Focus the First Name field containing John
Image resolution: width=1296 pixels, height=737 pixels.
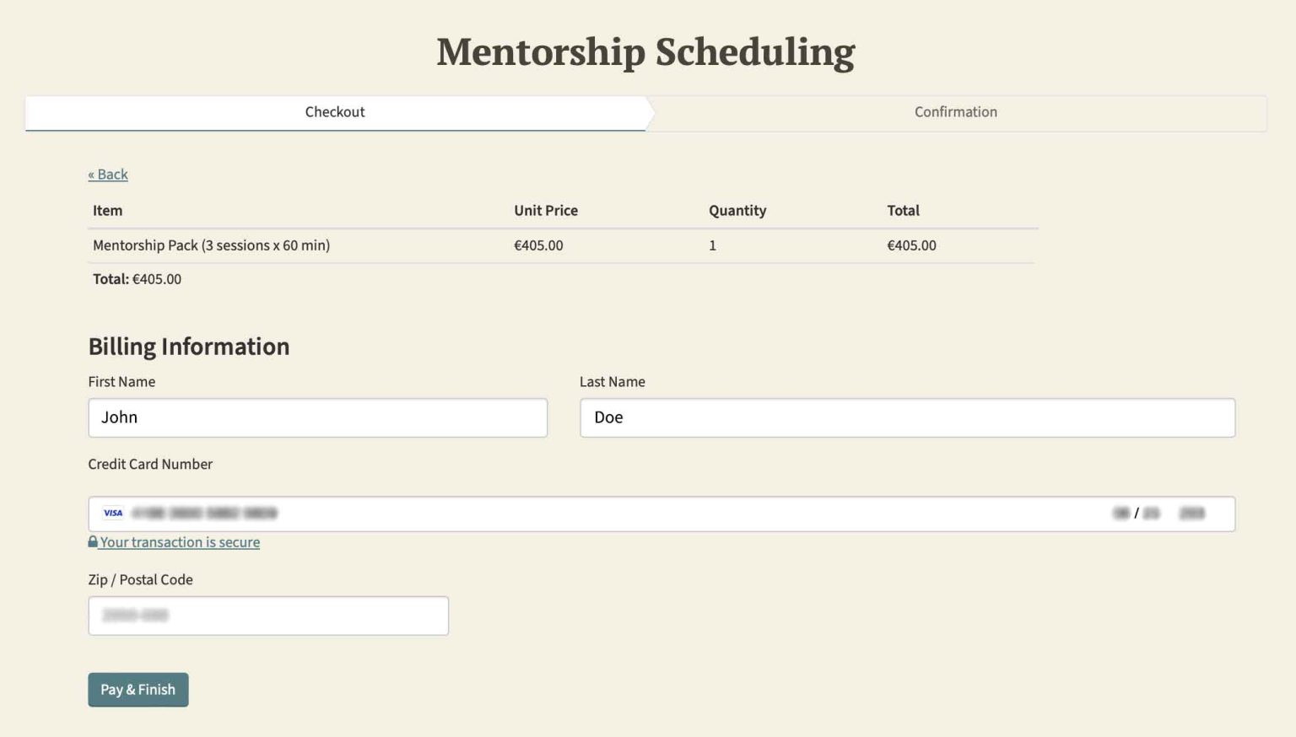pos(317,417)
